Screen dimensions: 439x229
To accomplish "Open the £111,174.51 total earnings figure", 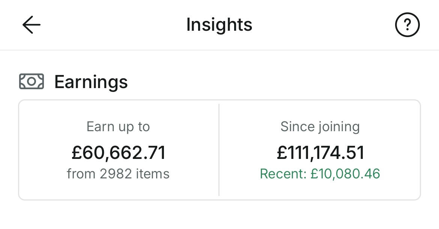I will coord(320,153).
